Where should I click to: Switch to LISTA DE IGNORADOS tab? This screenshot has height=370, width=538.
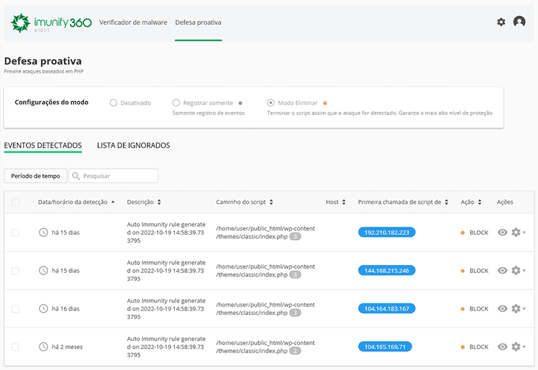[133, 145]
